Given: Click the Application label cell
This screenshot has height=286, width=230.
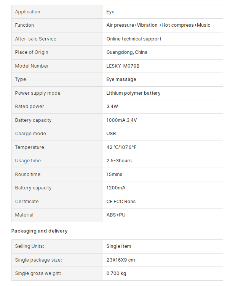Looking at the screenshot, I should [x=57, y=12].
